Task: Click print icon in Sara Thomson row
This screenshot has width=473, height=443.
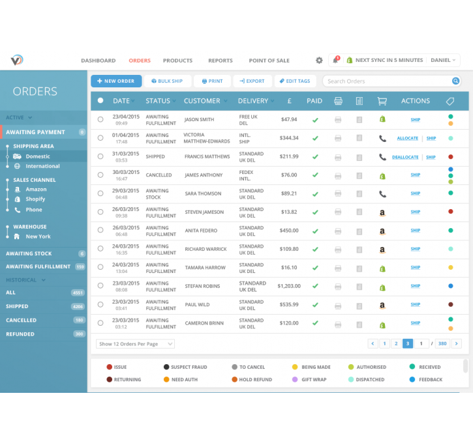Action: [x=338, y=193]
